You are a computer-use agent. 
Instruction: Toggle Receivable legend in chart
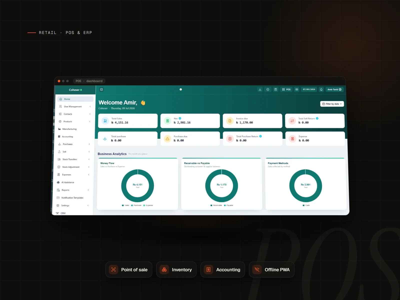[216, 205]
